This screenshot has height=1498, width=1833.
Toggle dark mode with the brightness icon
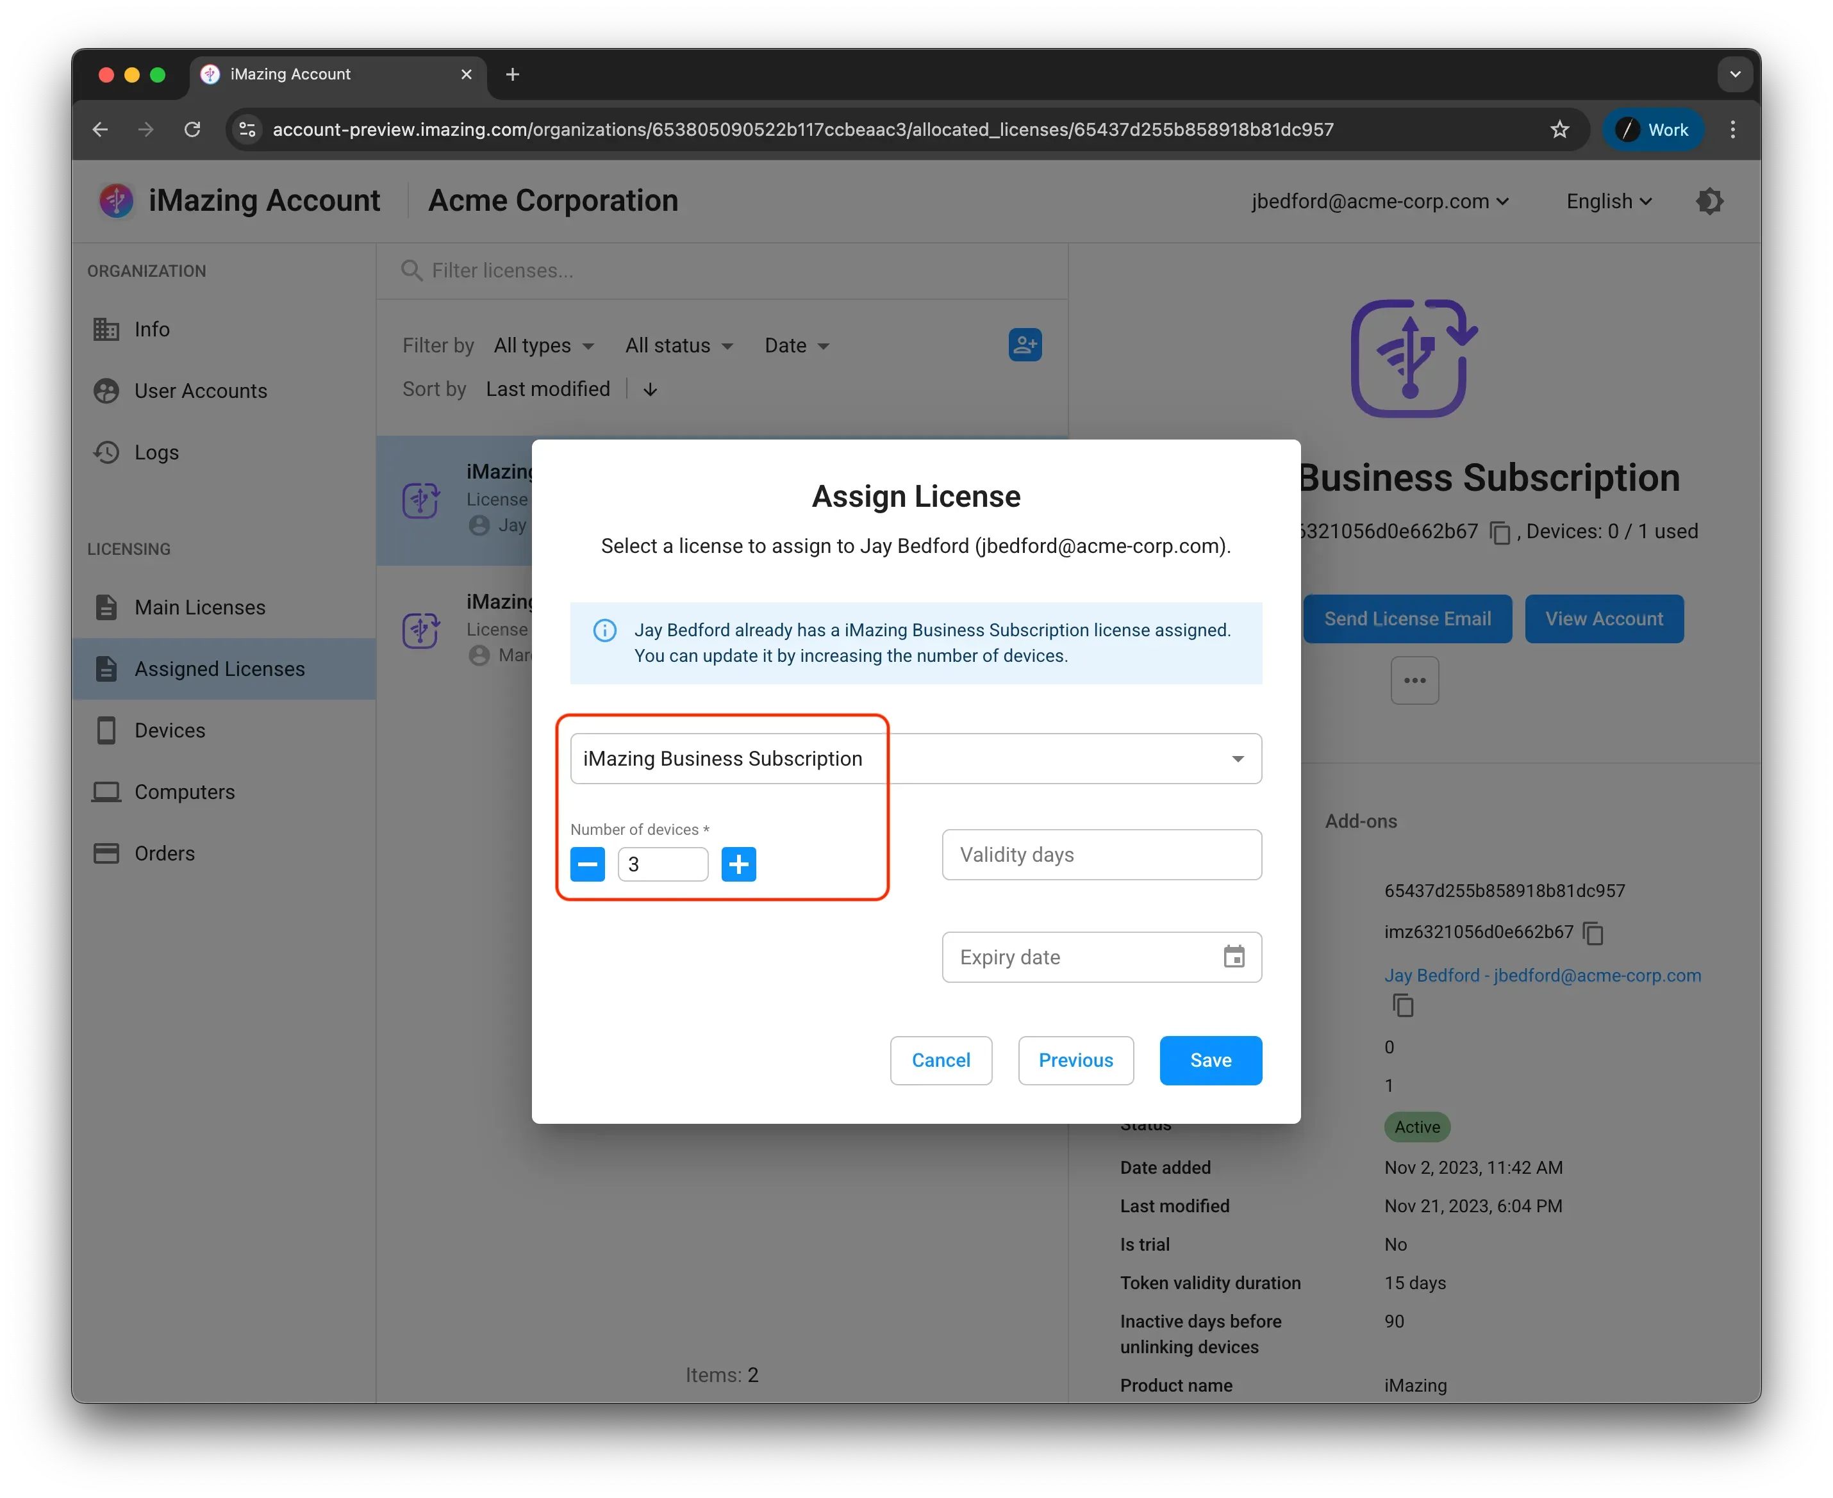(1709, 200)
